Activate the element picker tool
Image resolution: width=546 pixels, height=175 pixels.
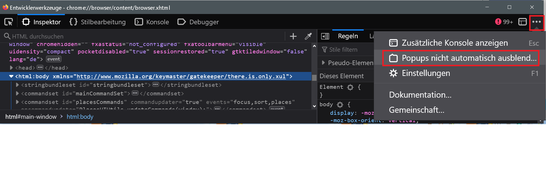pyautogui.click(x=9, y=22)
